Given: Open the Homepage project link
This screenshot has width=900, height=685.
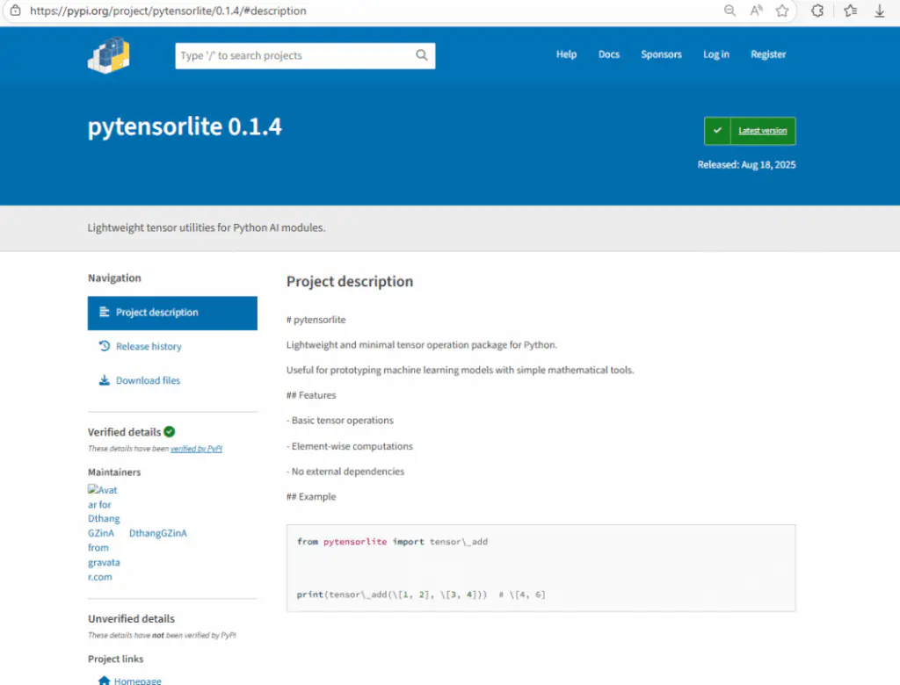Looking at the screenshot, I should 136,680.
